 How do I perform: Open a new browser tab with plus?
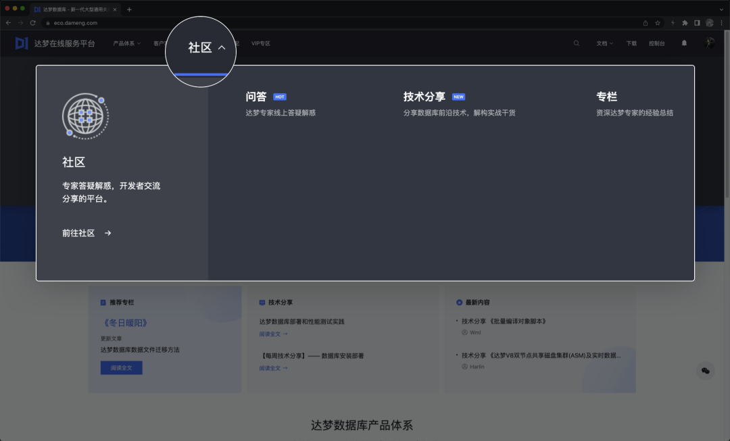pos(129,9)
